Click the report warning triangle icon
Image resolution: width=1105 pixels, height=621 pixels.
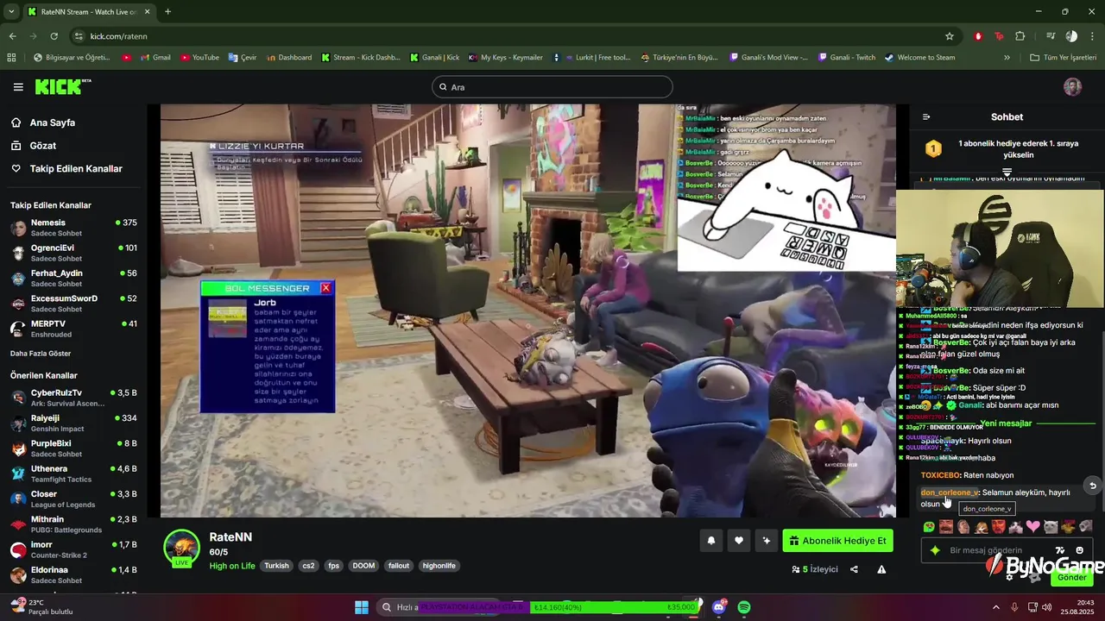(881, 569)
